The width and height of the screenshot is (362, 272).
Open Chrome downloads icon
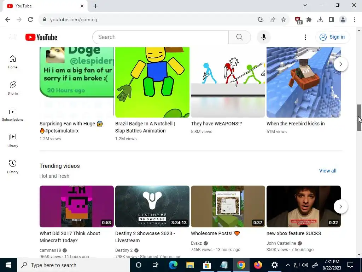tap(320, 20)
